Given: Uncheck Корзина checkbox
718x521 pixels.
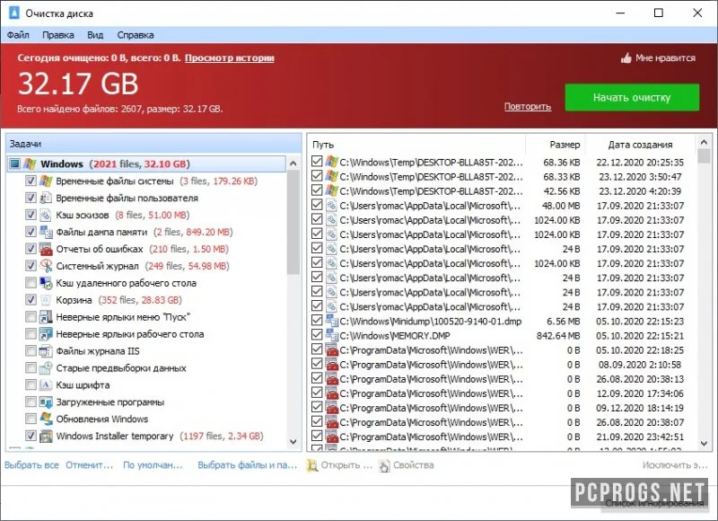Looking at the screenshot, I should (31, 300).
